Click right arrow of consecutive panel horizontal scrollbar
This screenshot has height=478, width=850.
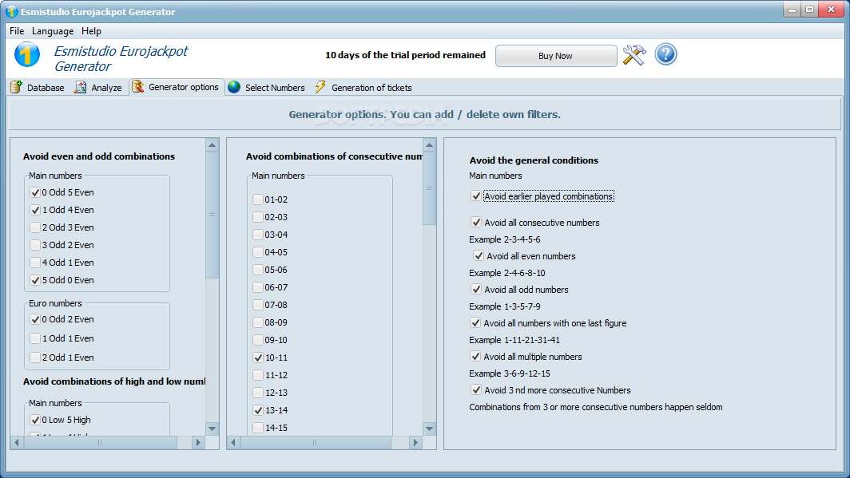[x=415, y=442]
